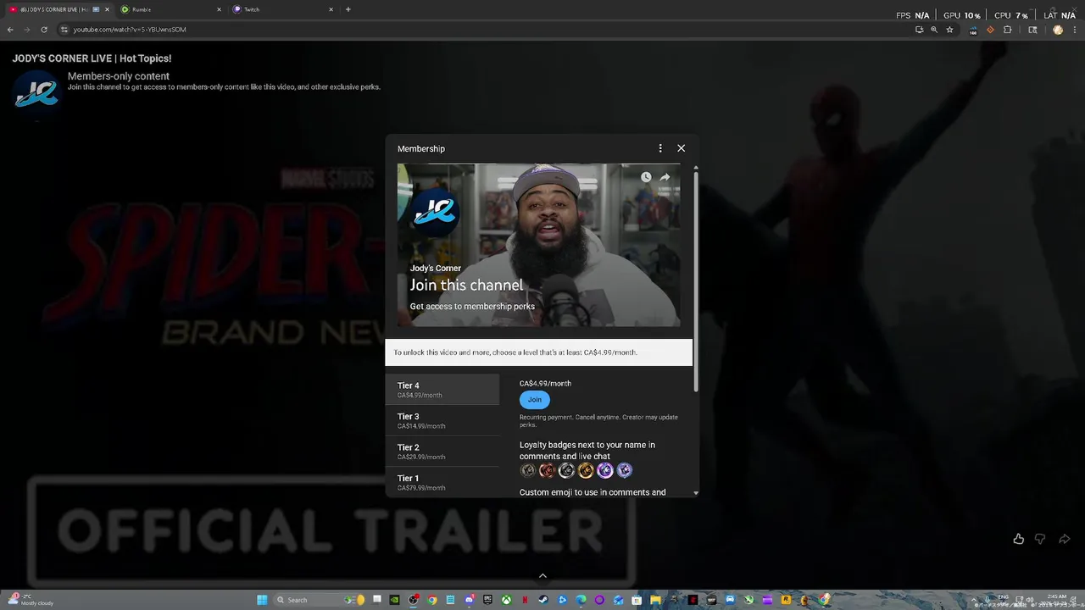Select the Tier 2 membership level
Viewport: 1085px width, 610px height.
442,452
